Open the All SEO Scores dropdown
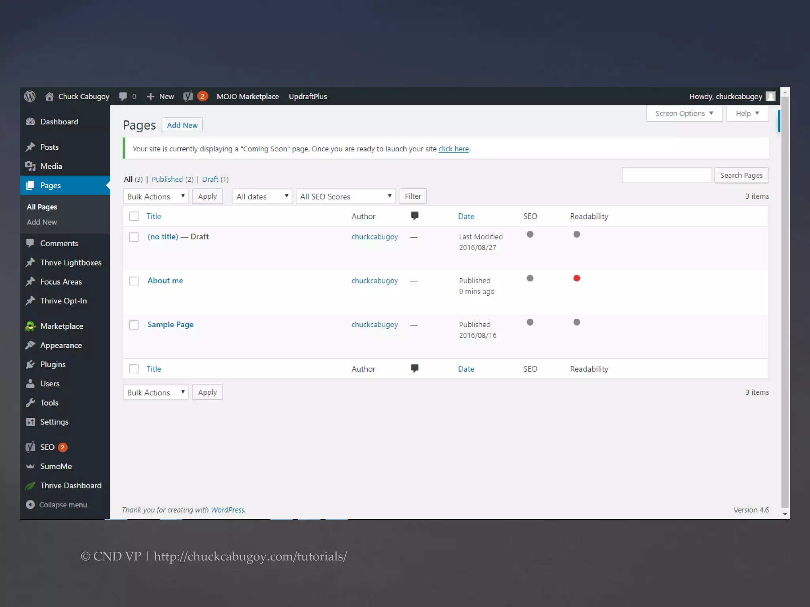 (x=346, y=196)
